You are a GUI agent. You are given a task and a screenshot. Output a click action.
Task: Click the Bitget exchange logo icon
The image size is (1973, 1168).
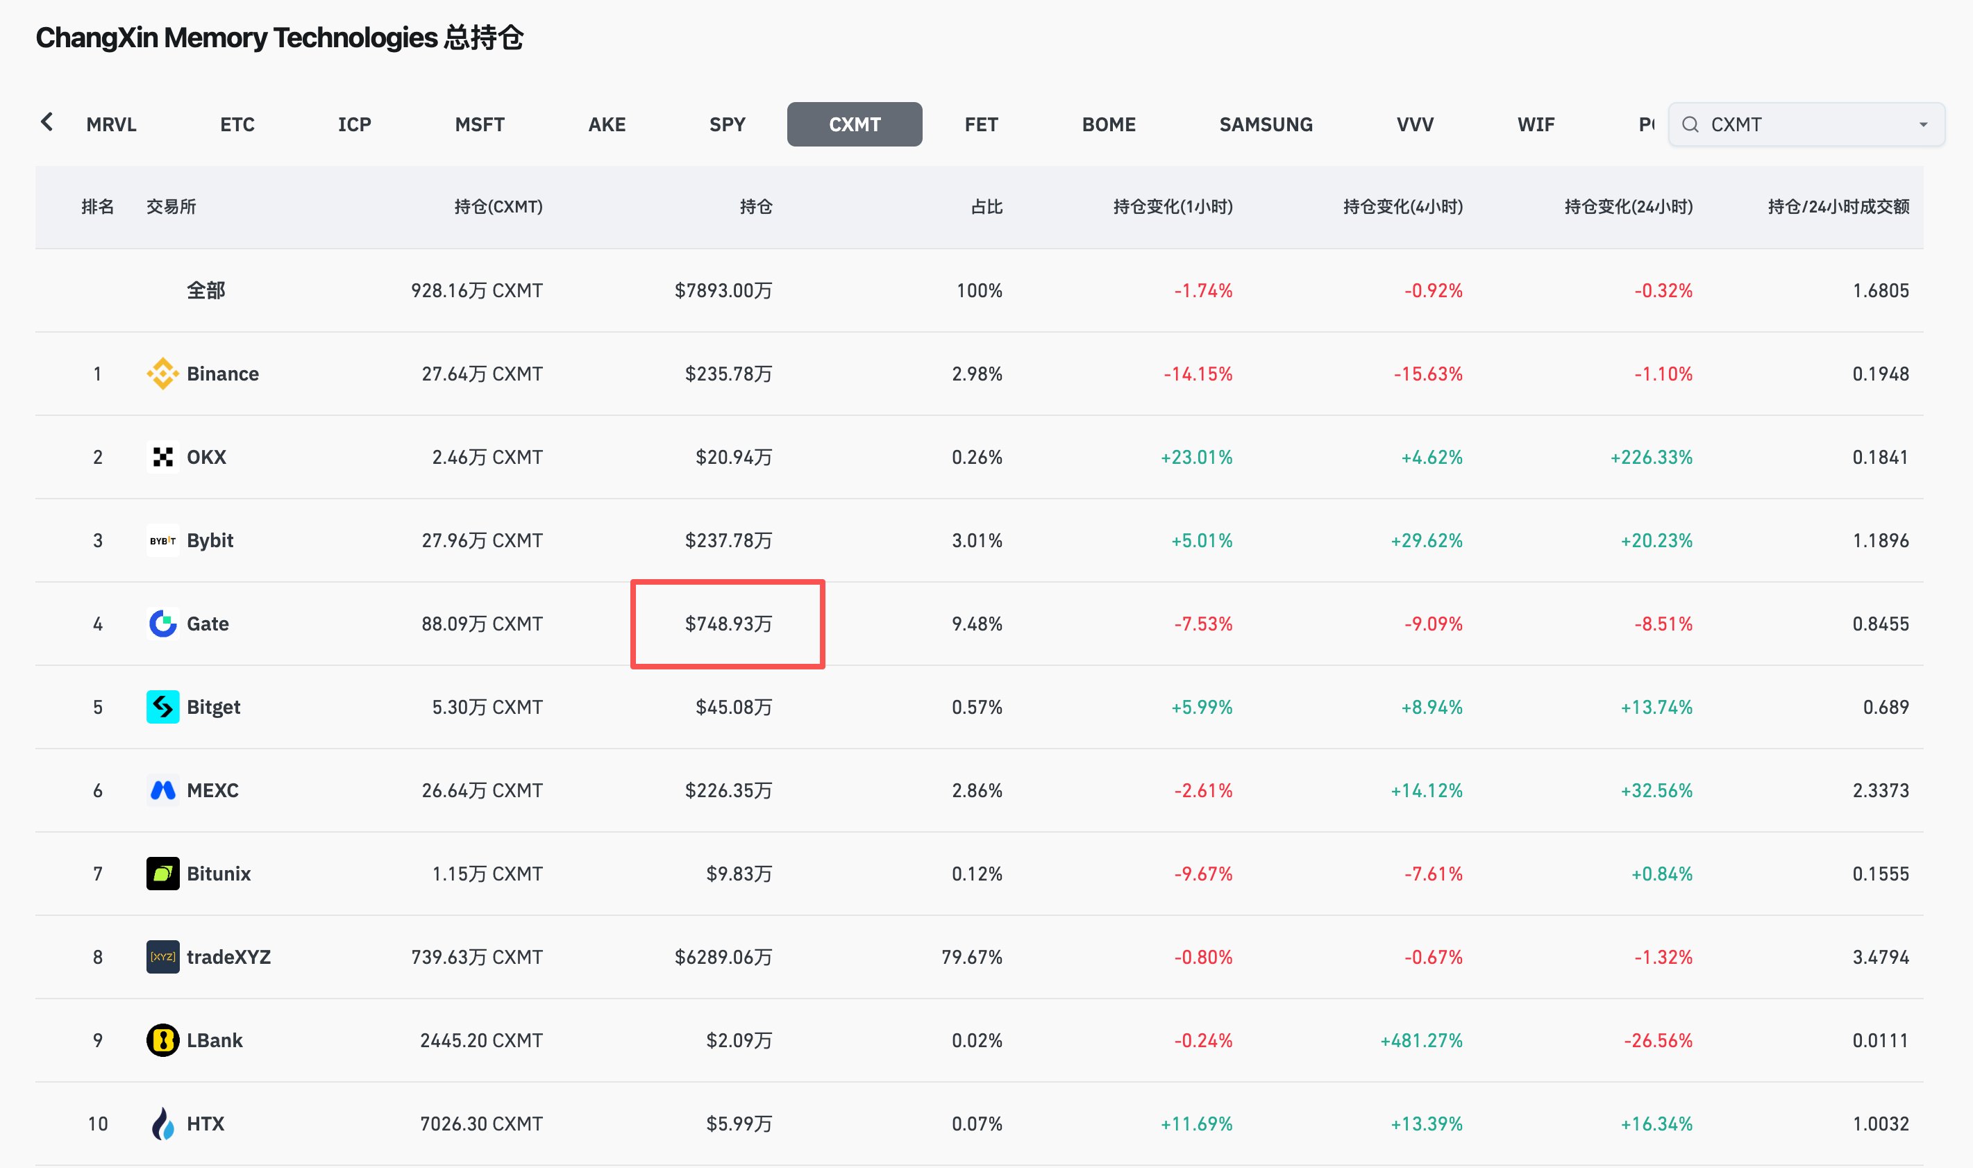(x=163, y=707)
